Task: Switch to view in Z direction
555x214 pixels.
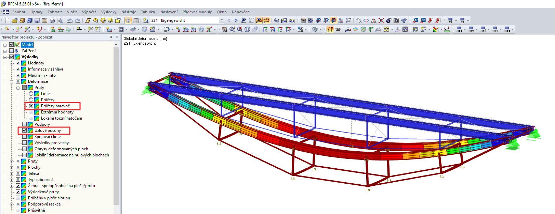Action: tap(280, 29)
